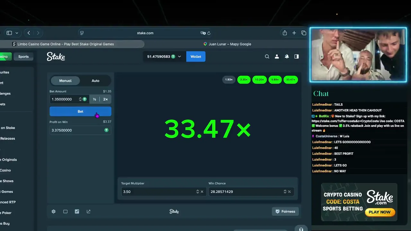Open the user profile icon
Image resolution: width=411 pixels, height=231 pixels.
(x=277, y=56)
